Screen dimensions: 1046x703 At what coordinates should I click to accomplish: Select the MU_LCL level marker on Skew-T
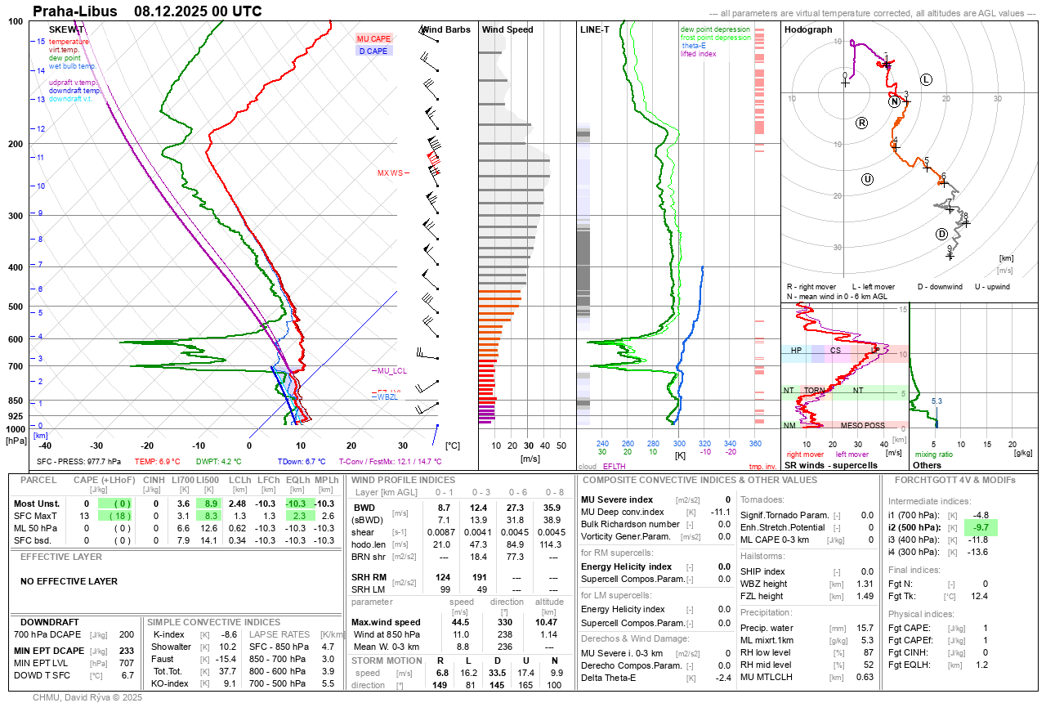point(391,371)
